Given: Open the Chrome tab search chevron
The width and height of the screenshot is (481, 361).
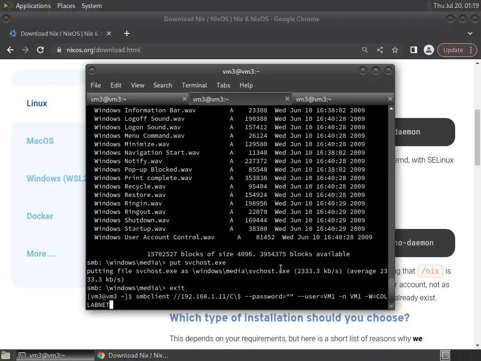Looking at the screenshot, I should 470,33.
